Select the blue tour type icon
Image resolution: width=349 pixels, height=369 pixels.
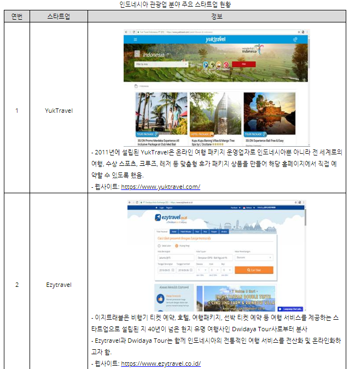pyautogui.click(x=206, y=65)
